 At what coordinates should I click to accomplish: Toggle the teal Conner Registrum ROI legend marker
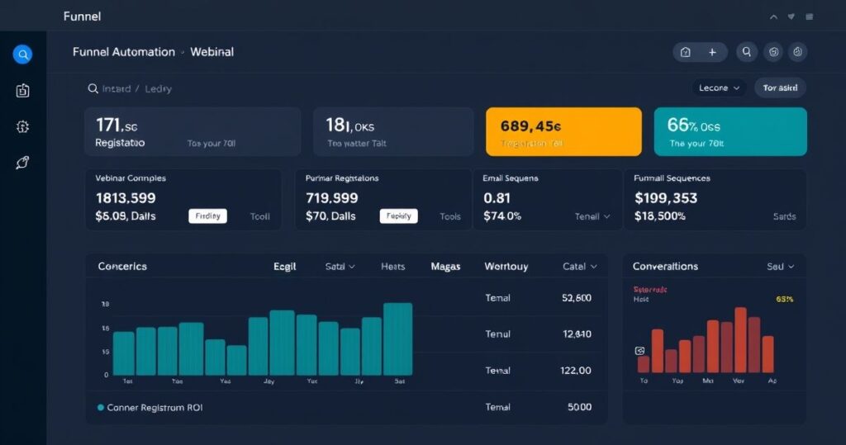coord(101,407)
